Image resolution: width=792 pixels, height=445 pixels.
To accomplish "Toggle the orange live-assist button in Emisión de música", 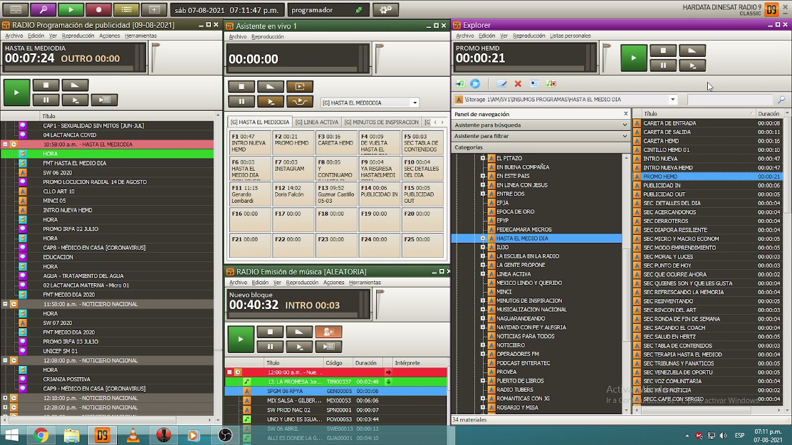I will (x=329, y=332).
